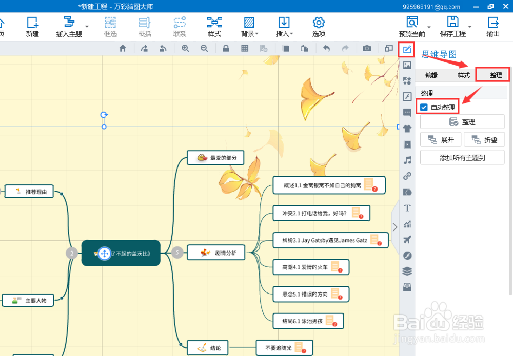The height and width of the screenshot is (356, 513).
Task: Collapse the side panel with chevron
Action: (x=395, y=227)
